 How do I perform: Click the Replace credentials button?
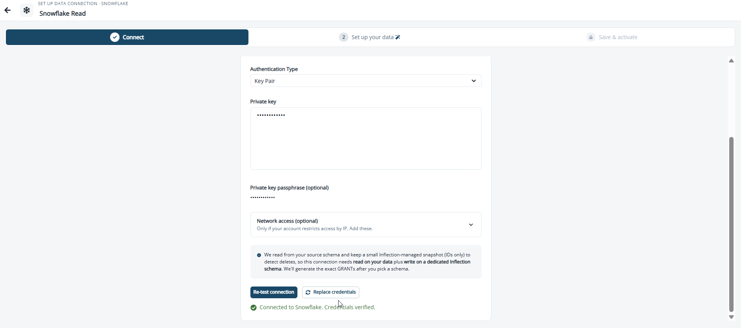(x=331, y=292)
